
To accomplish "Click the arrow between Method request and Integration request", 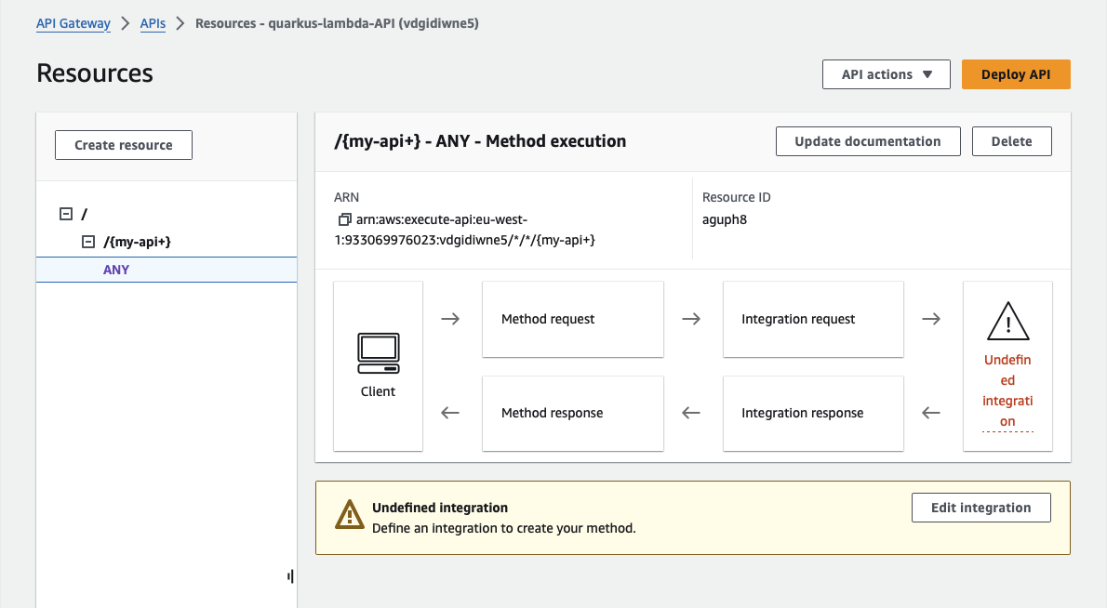I will tap(692, 319).
